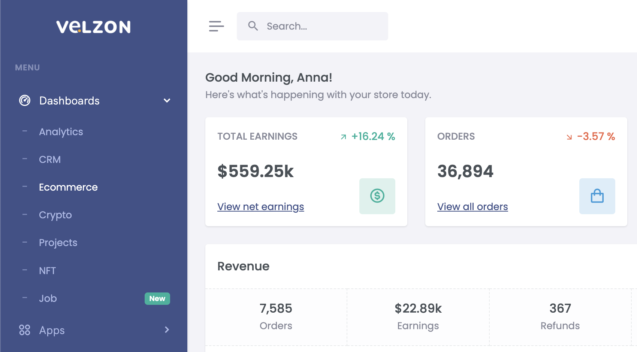Screen dimensions: 637x352
Task: Follow the View all orders link
Action: coord(472,207)
